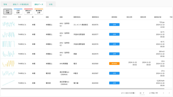Open the graph thumbnail for 風量 row
This screenshot has height=97, width=173.
point(8,54)
